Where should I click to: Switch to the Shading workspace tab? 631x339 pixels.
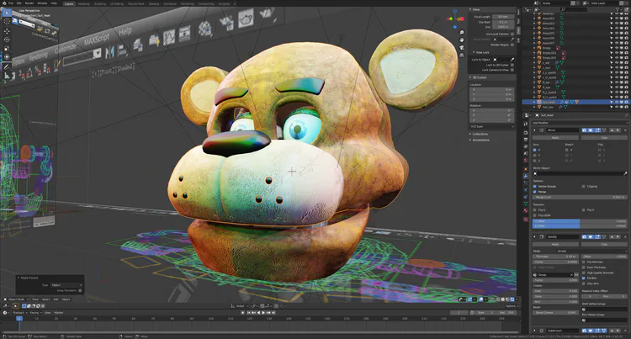pos(154,3)
